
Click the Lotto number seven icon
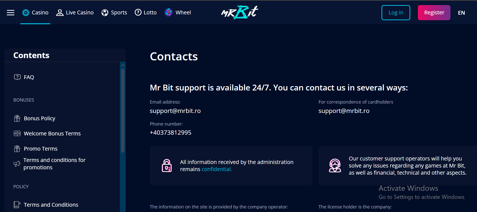[138, 12]
